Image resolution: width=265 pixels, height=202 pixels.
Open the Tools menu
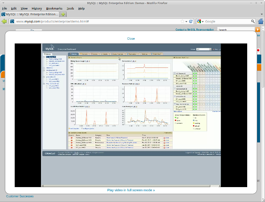pos(70,8)
